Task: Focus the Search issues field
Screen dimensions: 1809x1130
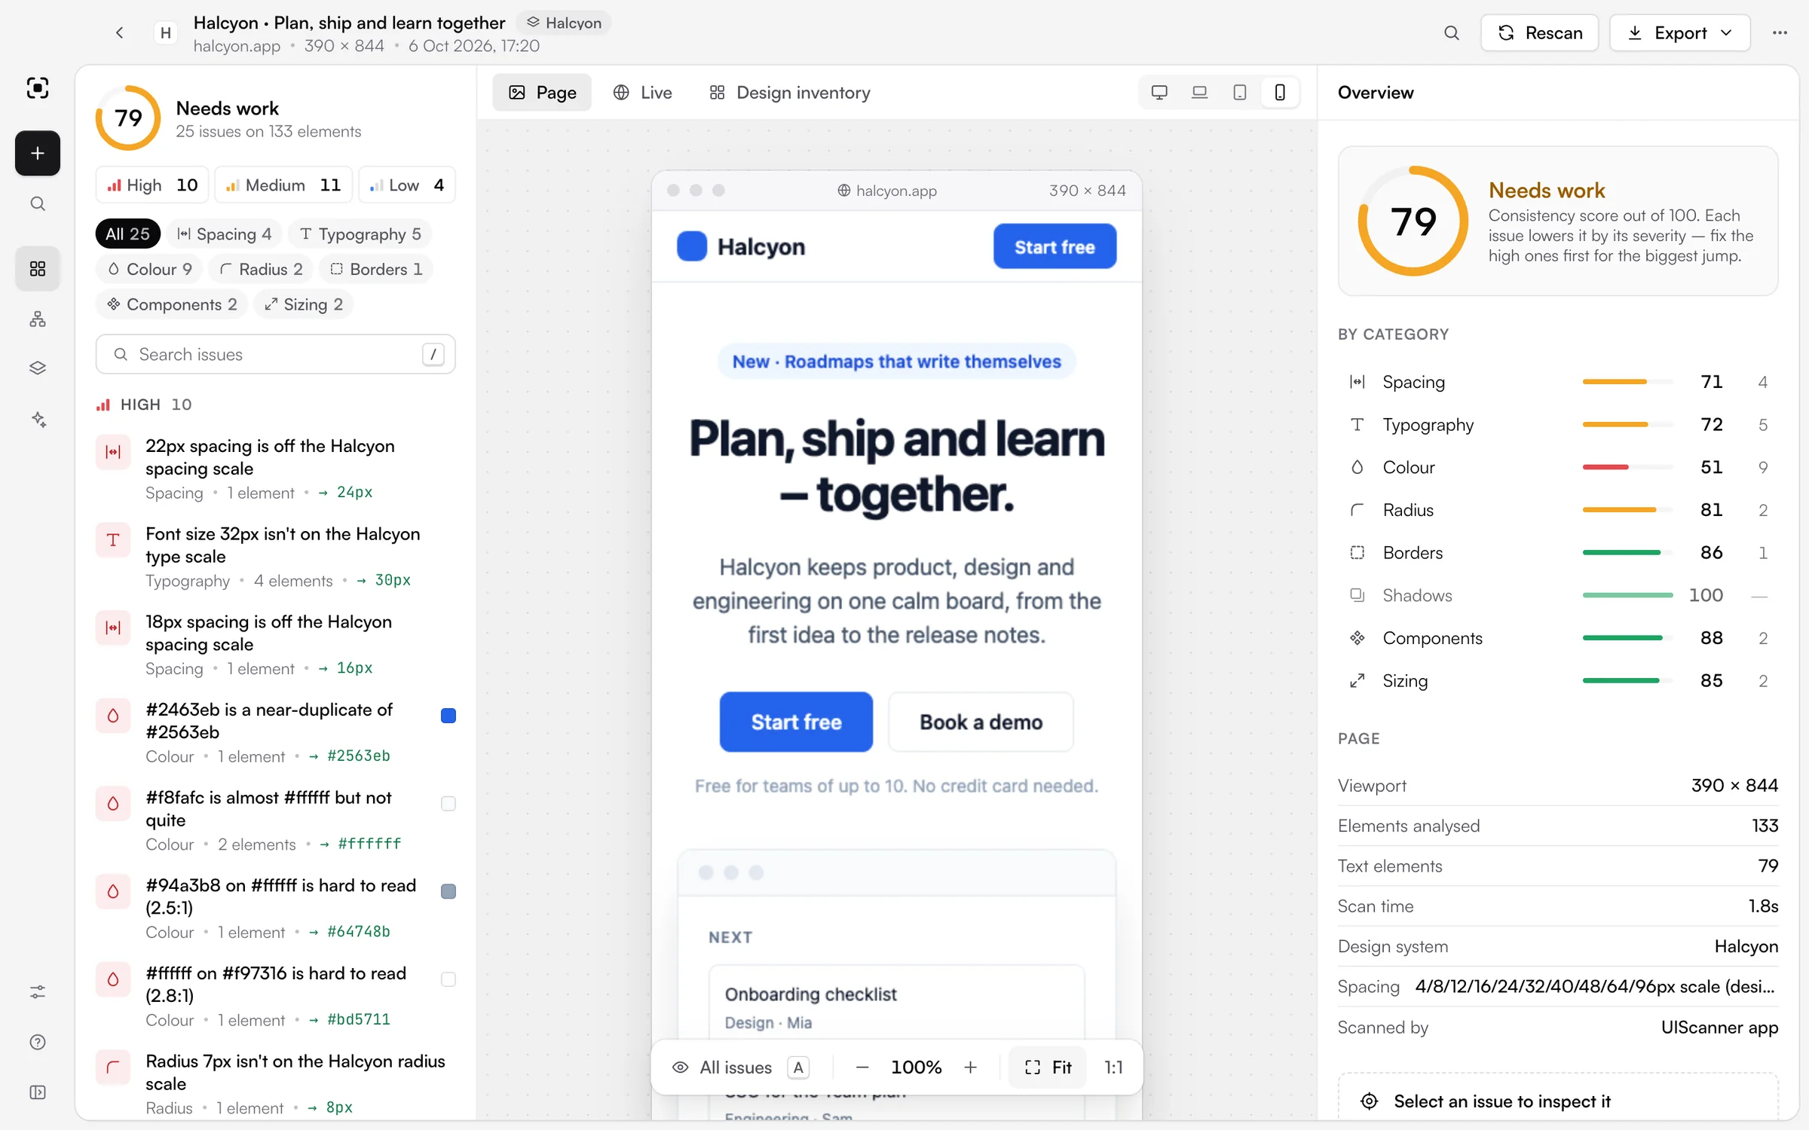Action: click(275, 354)
